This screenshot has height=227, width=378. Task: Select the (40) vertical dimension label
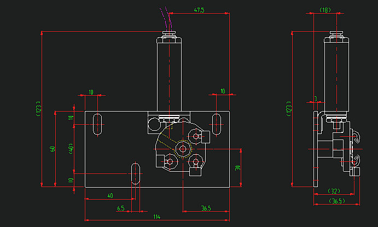[70, 149]
